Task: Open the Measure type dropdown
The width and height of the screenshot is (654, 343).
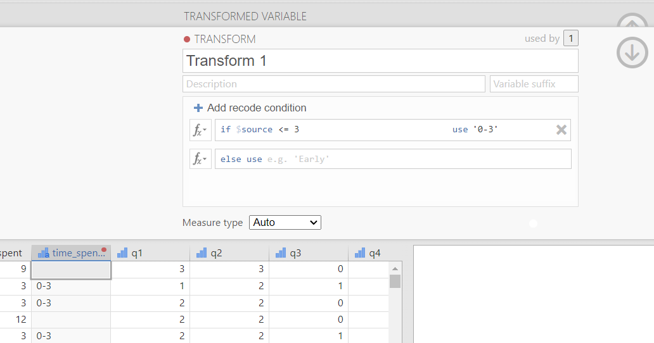Action: pyautogui.click(x=285, y=223)
